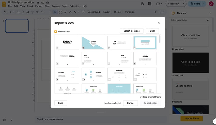Choose the Simple Dark theme swatch
The width and height of the screenshot is (216, 125).
pyautogui.click(x=191, y=62)
